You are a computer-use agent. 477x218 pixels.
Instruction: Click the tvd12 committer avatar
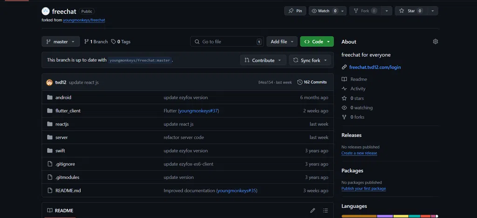[49, 82]
